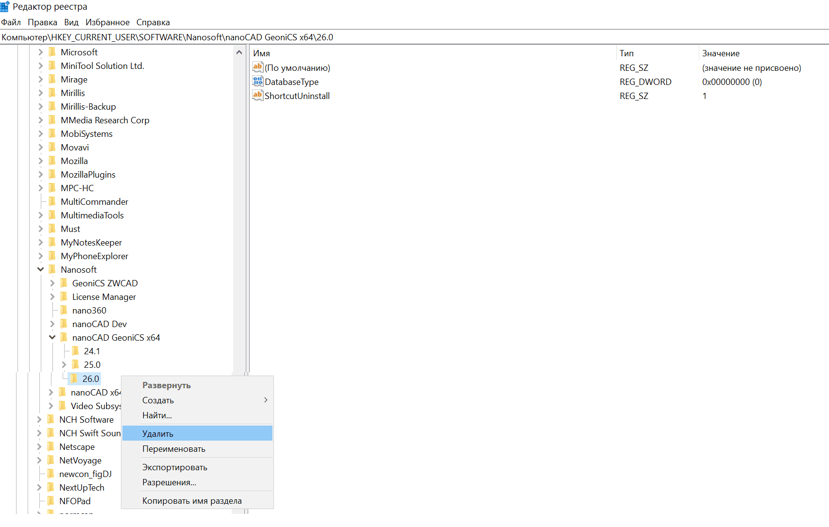Click the Имя column header
Image resolution: width=829 pixels, height=527 pixels.
[x=261, y=53]
